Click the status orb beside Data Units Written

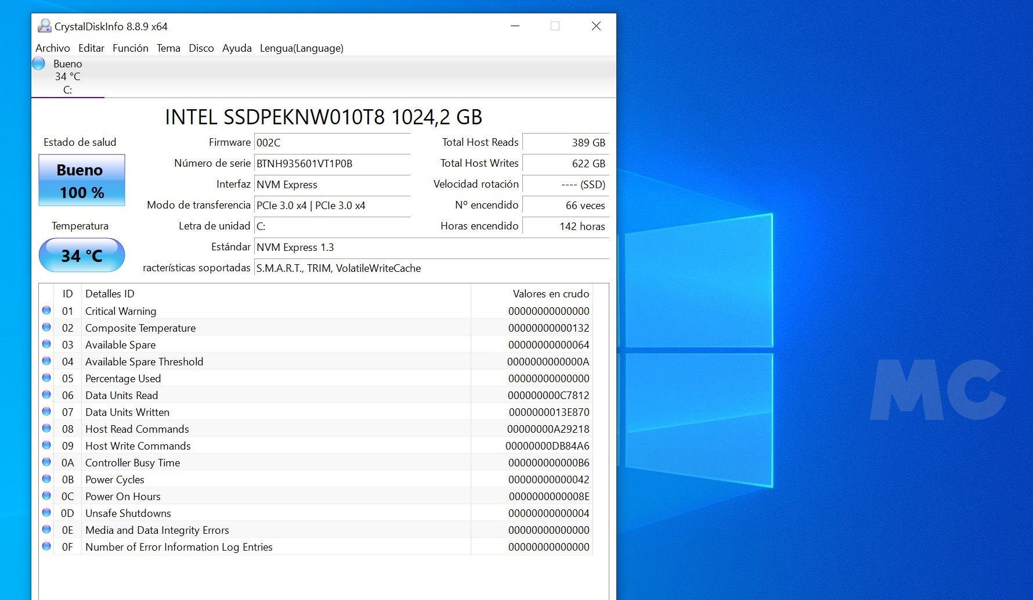click(46, 412)
